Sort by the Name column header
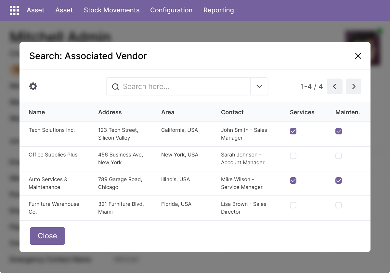The image size is (390, 274). 37,112
